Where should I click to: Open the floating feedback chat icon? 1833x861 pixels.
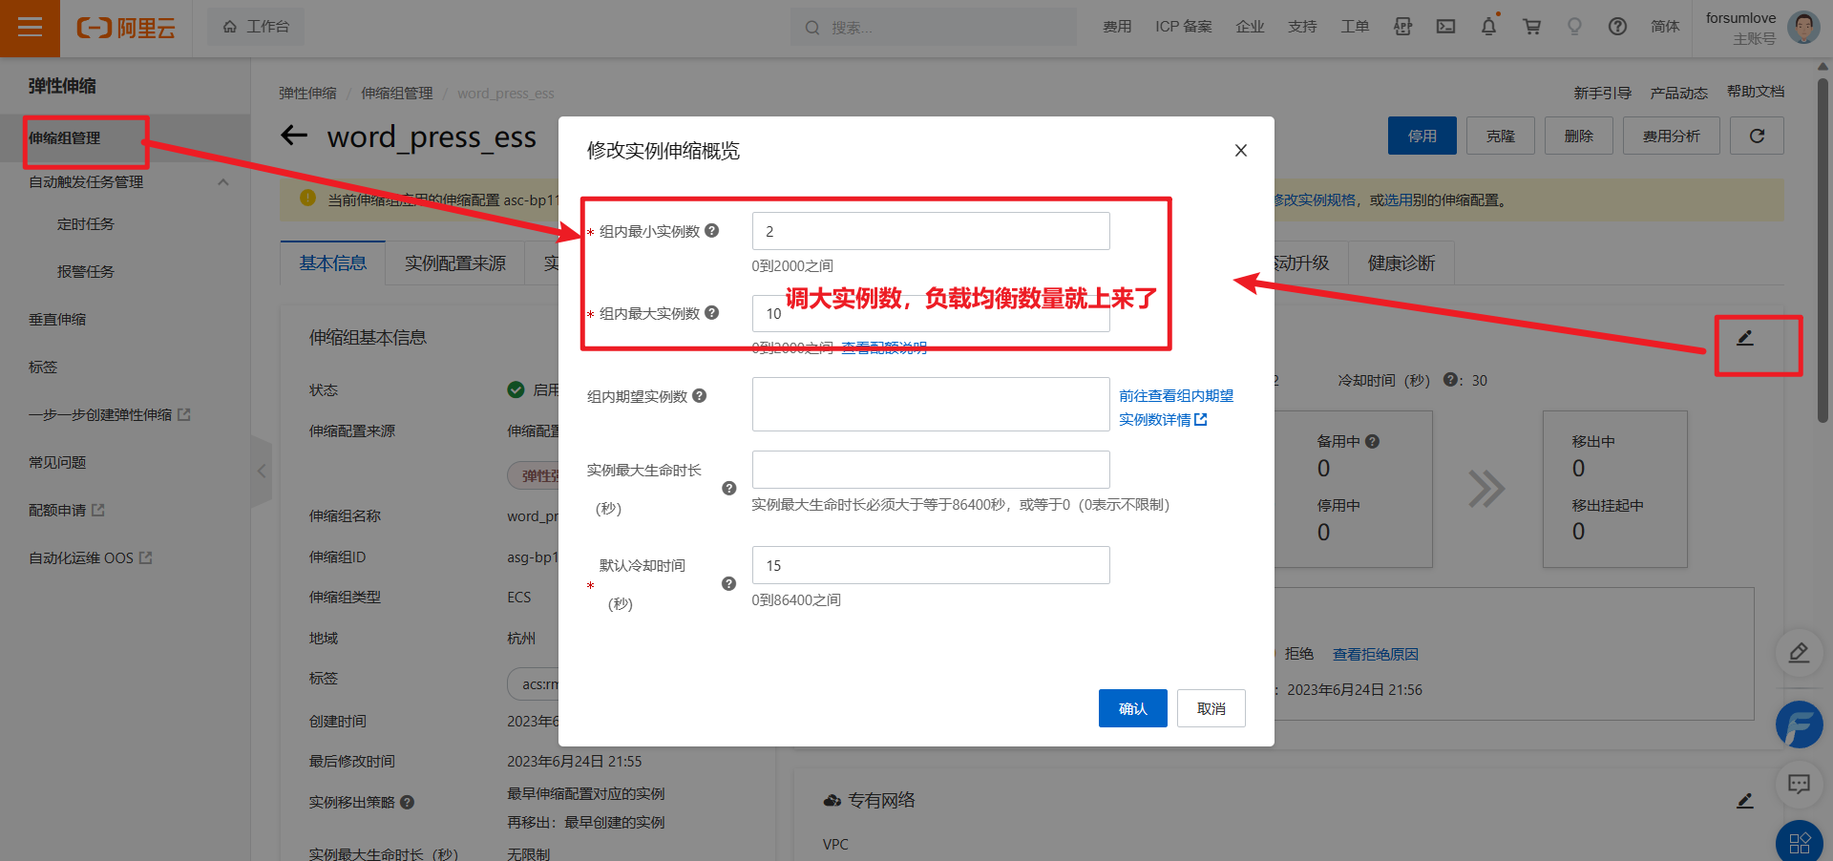point(1799,785)
